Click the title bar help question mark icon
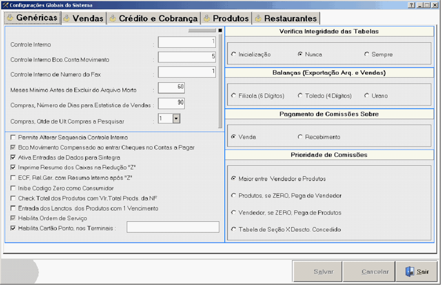441x285 pixels. click(x=411, y=5)
